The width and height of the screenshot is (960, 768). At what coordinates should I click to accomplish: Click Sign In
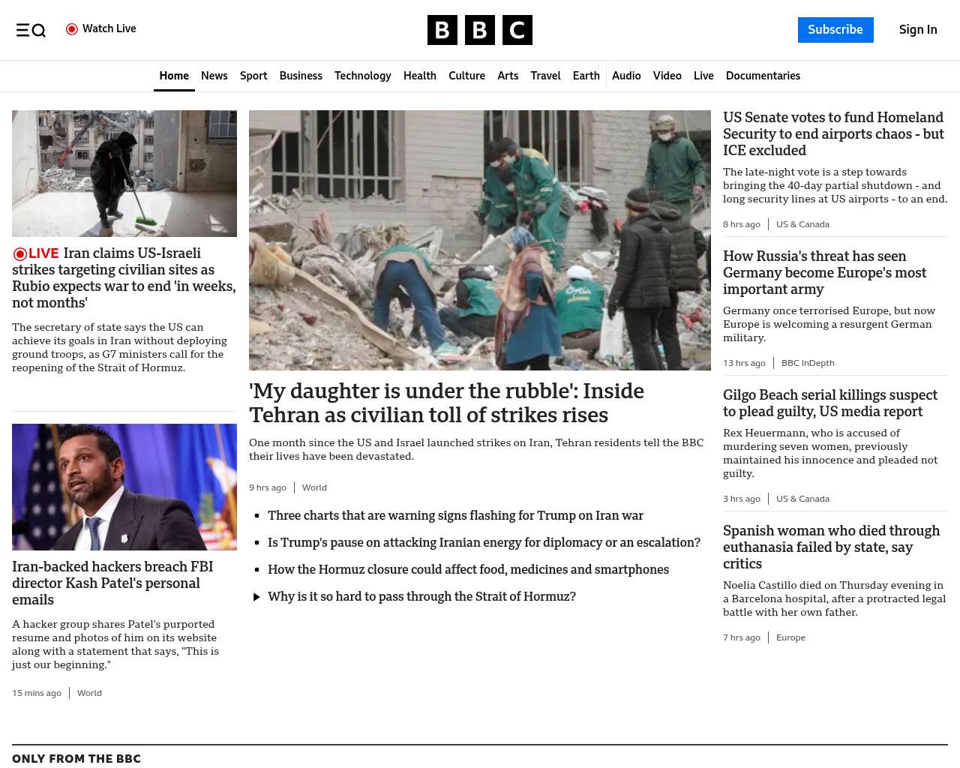click(x=917, y=30)
